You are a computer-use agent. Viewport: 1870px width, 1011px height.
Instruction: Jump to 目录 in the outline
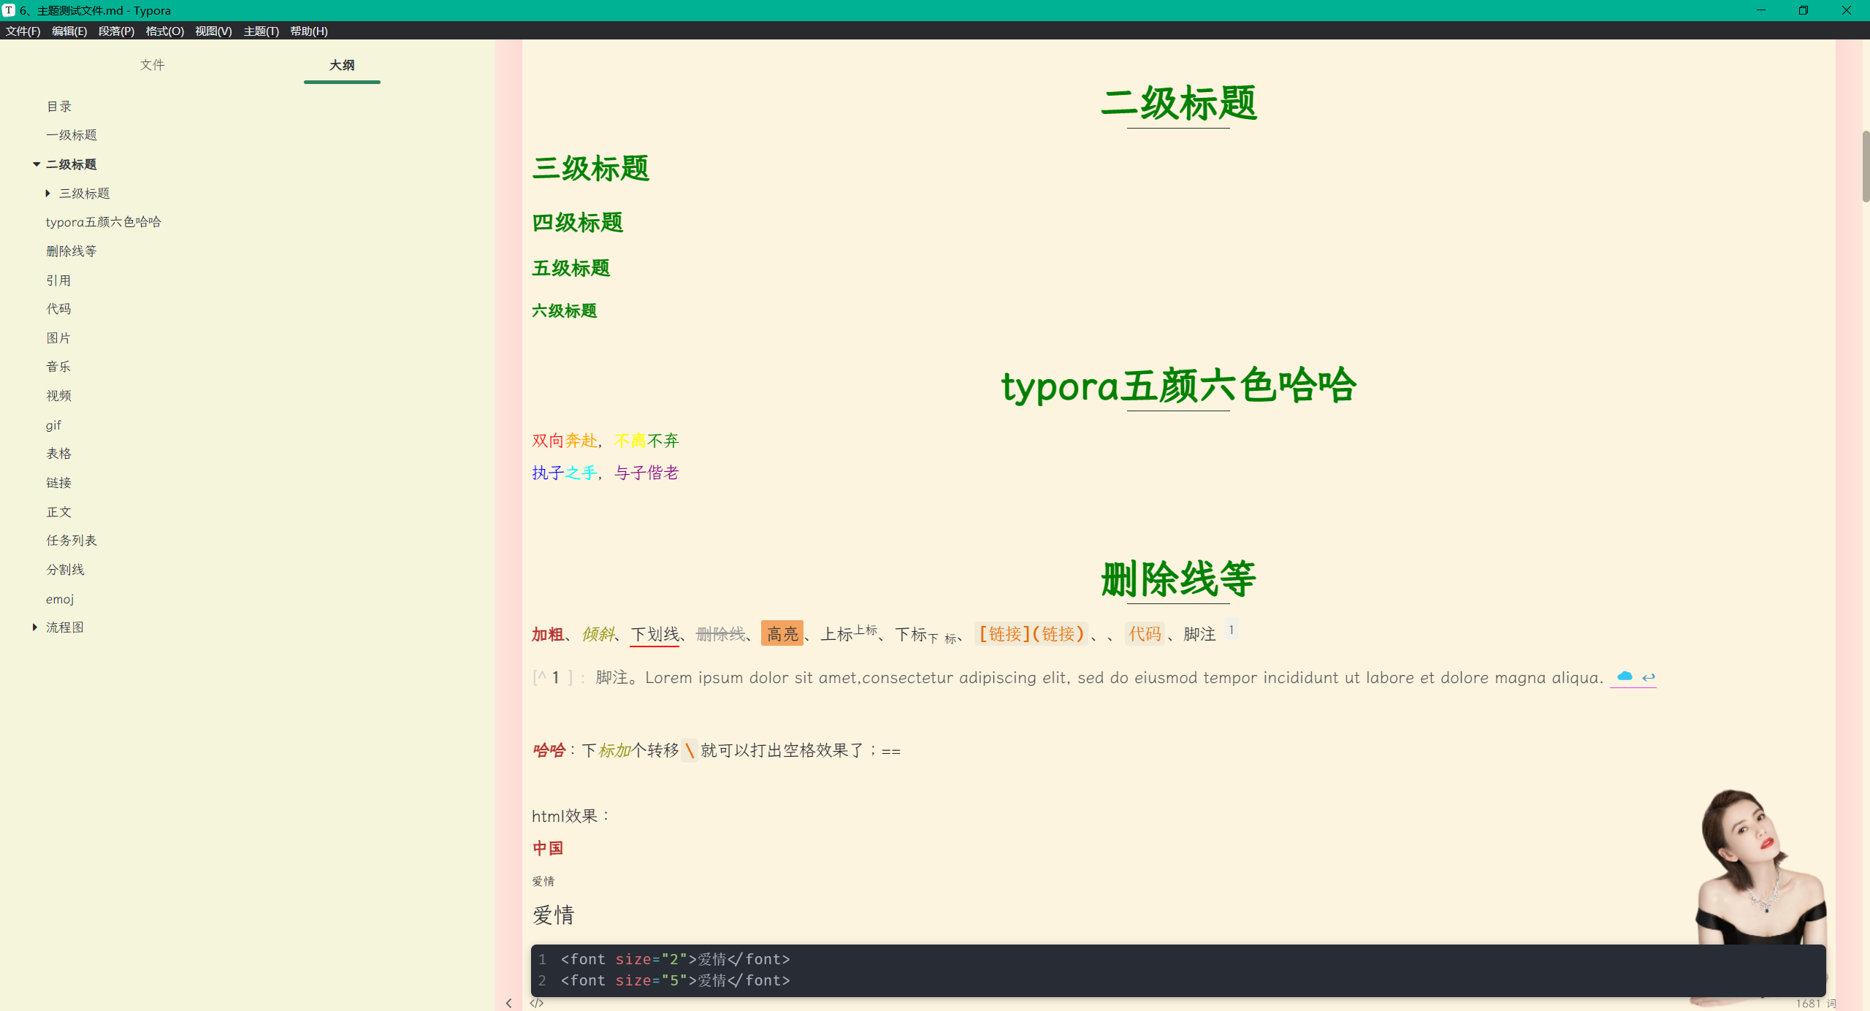(x=59, y=107)
